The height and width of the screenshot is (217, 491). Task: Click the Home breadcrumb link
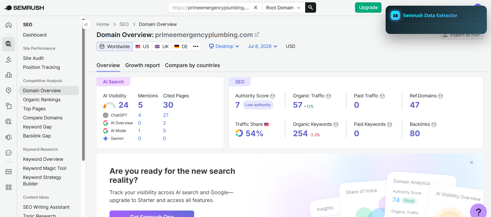pos(103,24)
